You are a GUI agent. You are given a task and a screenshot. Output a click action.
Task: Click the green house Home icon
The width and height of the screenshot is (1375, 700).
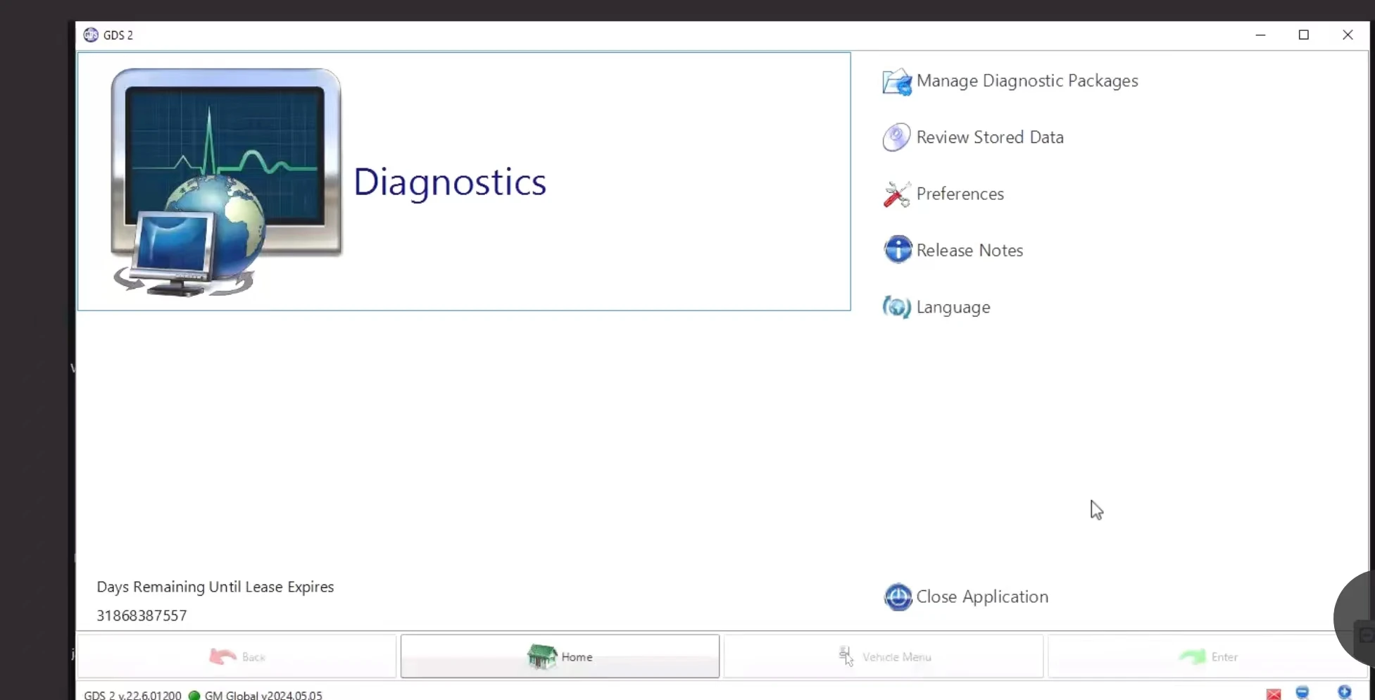(541, 656)
